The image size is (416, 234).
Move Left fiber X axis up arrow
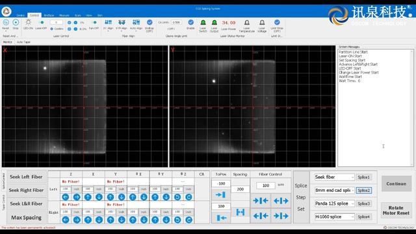click(88, 197)
